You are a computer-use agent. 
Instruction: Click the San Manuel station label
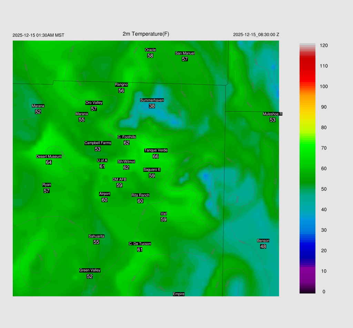[x=185, y=53]
